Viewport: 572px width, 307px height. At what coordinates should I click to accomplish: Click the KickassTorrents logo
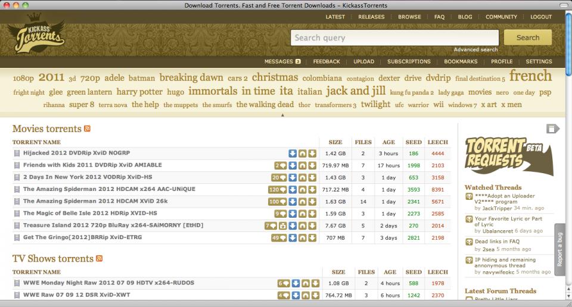[36, 33]
